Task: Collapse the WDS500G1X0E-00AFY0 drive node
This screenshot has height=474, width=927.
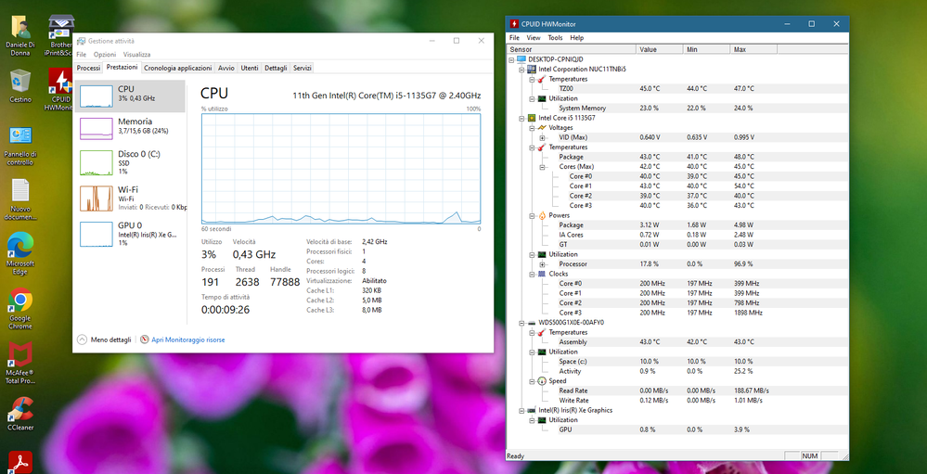Action: (521, 323)
